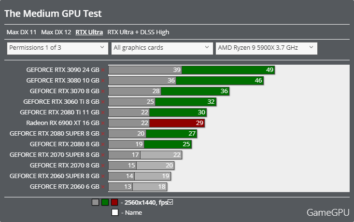
Task: Click the light gray 20 fps bar for RTX 2070
Action: point(156,166)
